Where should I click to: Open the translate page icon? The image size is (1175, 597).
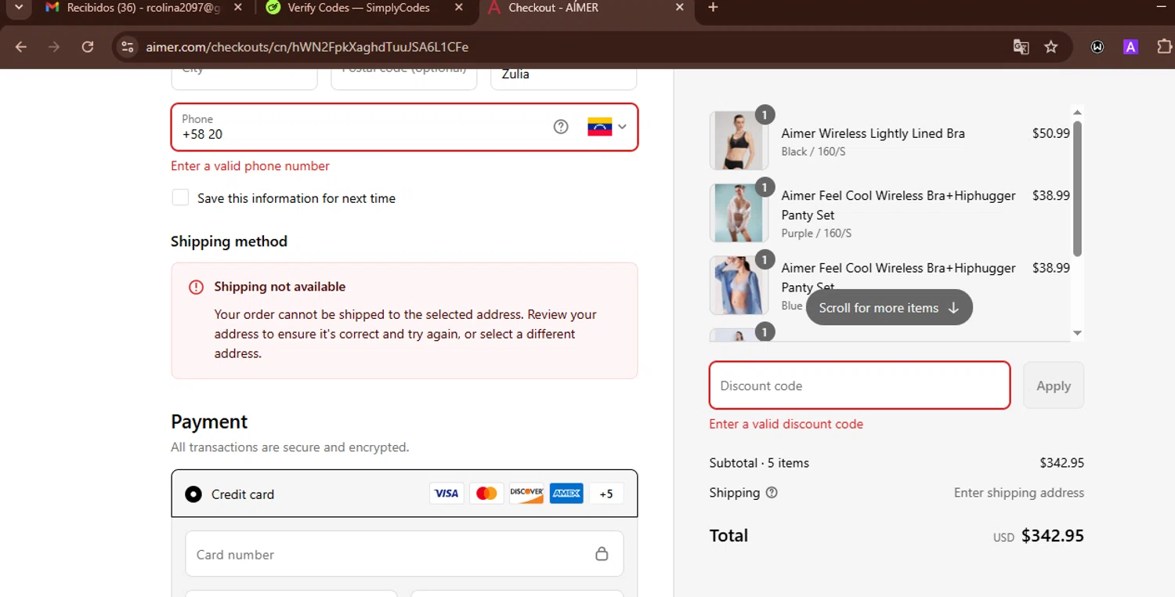pos(1021,47)
